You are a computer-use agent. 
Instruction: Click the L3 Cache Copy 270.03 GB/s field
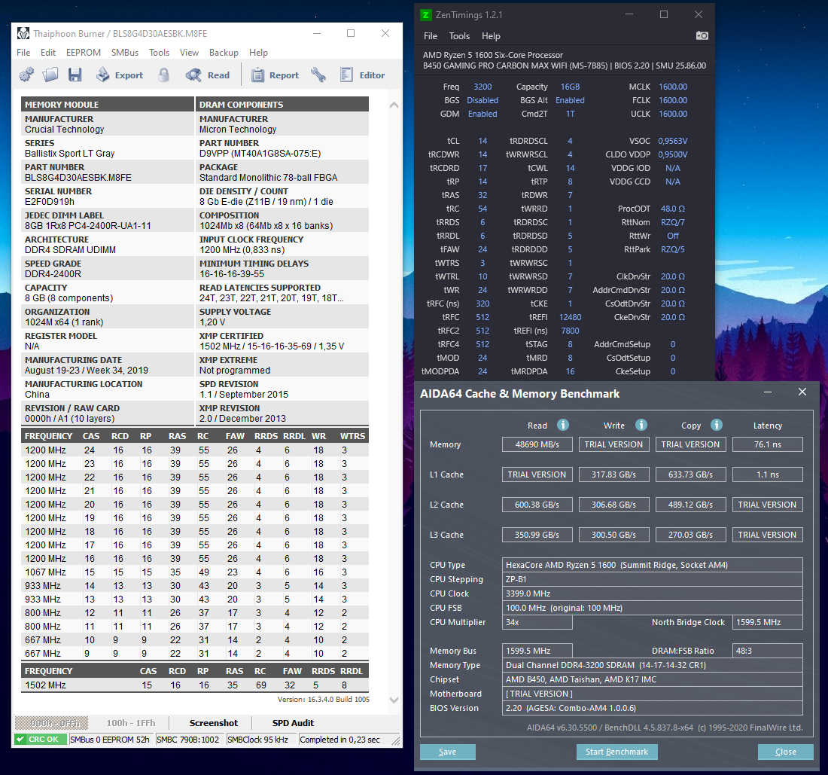tap(690, 535)
